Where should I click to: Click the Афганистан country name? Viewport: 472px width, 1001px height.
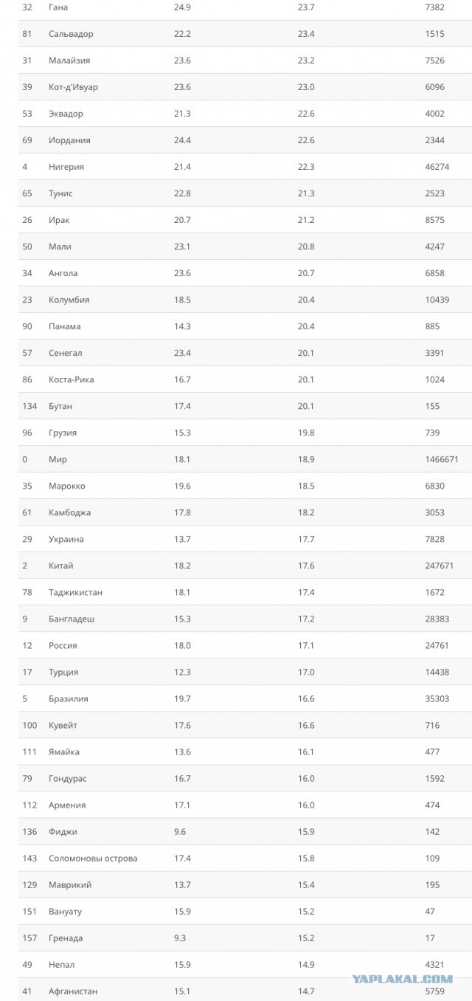point(73,991)
